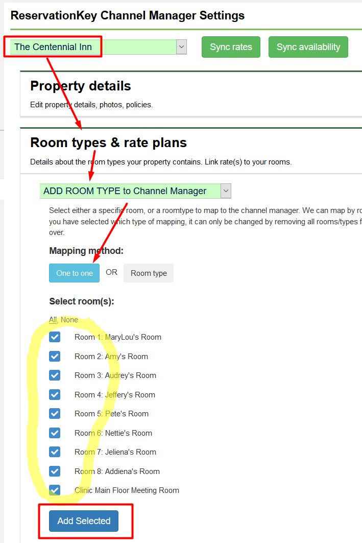Toggle Clinic Main Floor Meeting Room checkbox
Image resolution: width=362 pixels, height=543 pixels.
point(55,490)
